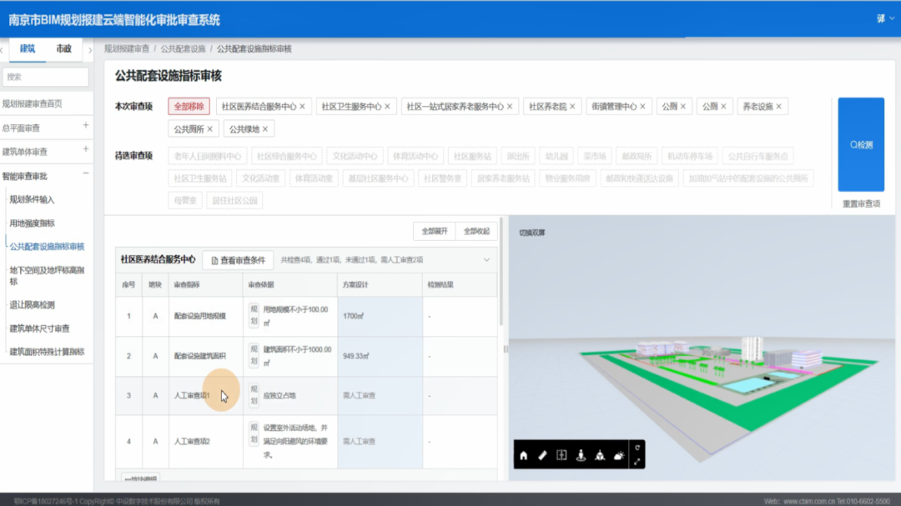Collapse the 社区医养结合服务中心 panel chevron
The image size is (901, 506).
[x=486, y=260]
